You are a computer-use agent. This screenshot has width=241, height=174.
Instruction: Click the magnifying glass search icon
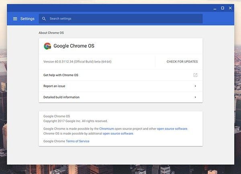tap(44, 19)
